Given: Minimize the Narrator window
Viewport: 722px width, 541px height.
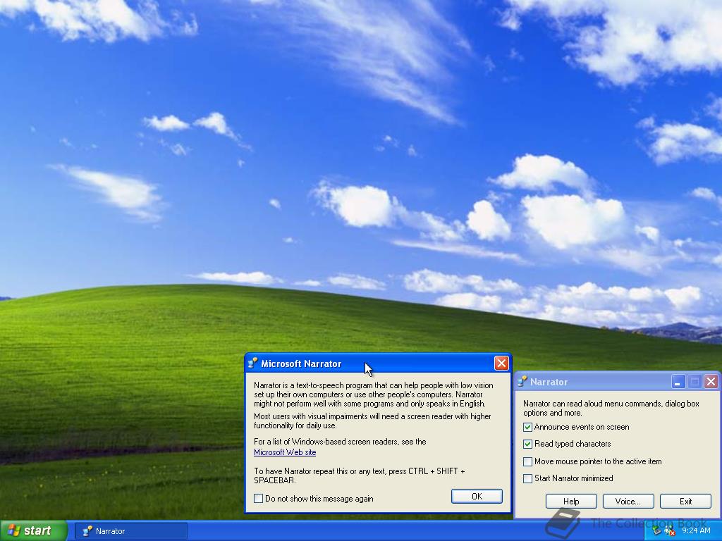Looking at the screenshot, I should (678, 382).
